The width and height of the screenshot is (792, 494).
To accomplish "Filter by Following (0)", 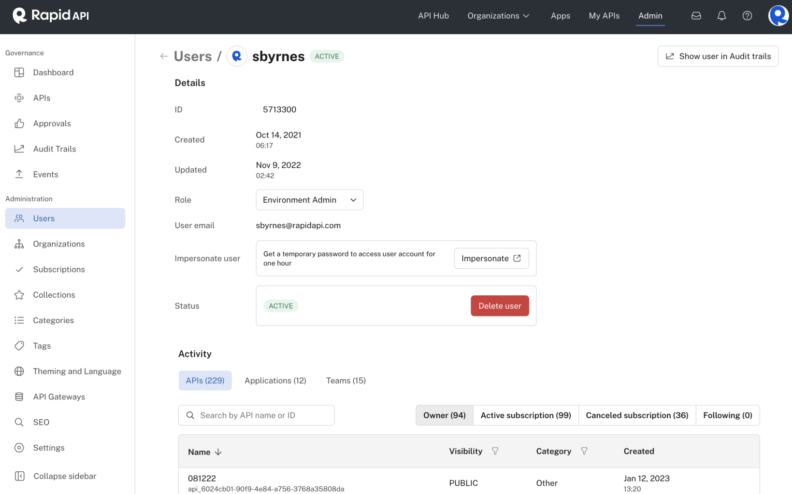I will click(x=728, y=415).
